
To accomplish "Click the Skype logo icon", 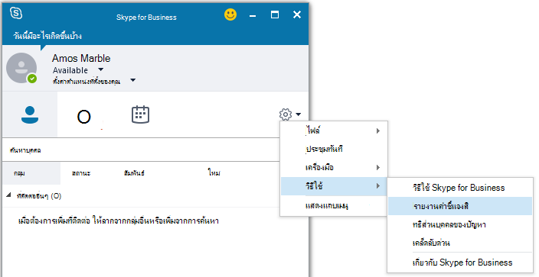I will (x=16, y=13).
